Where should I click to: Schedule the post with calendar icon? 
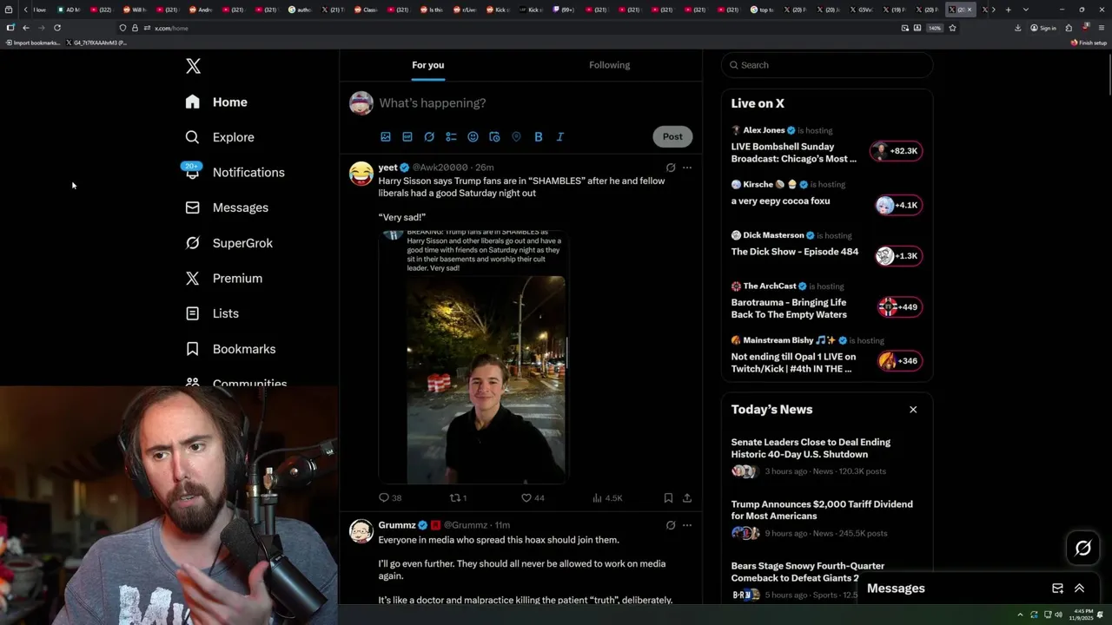click(x=494, y=136)
